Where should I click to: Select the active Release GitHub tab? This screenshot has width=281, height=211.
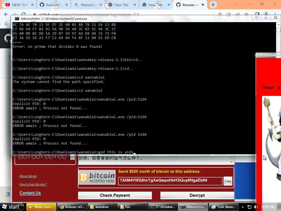point(190,5)
